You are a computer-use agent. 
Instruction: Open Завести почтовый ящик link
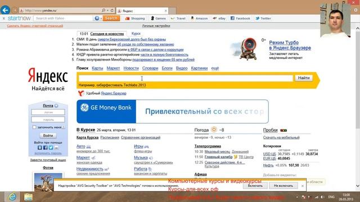point(48,160)
